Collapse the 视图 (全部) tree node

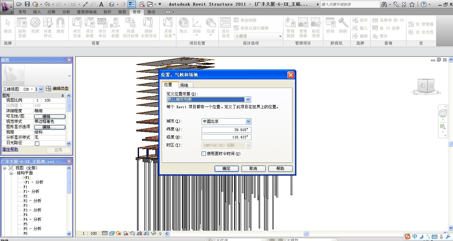pos(4,168)
